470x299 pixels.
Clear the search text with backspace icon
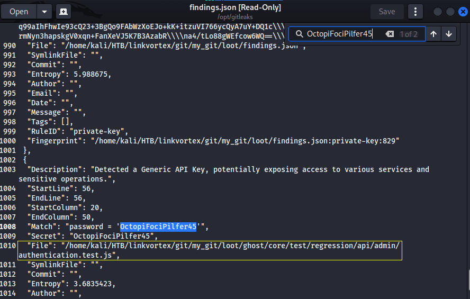pyautogui.click(x=389, y=34)
